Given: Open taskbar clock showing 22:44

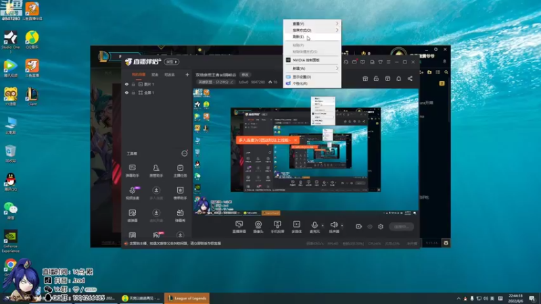Looking at the screenshot, I should [515, 298].
